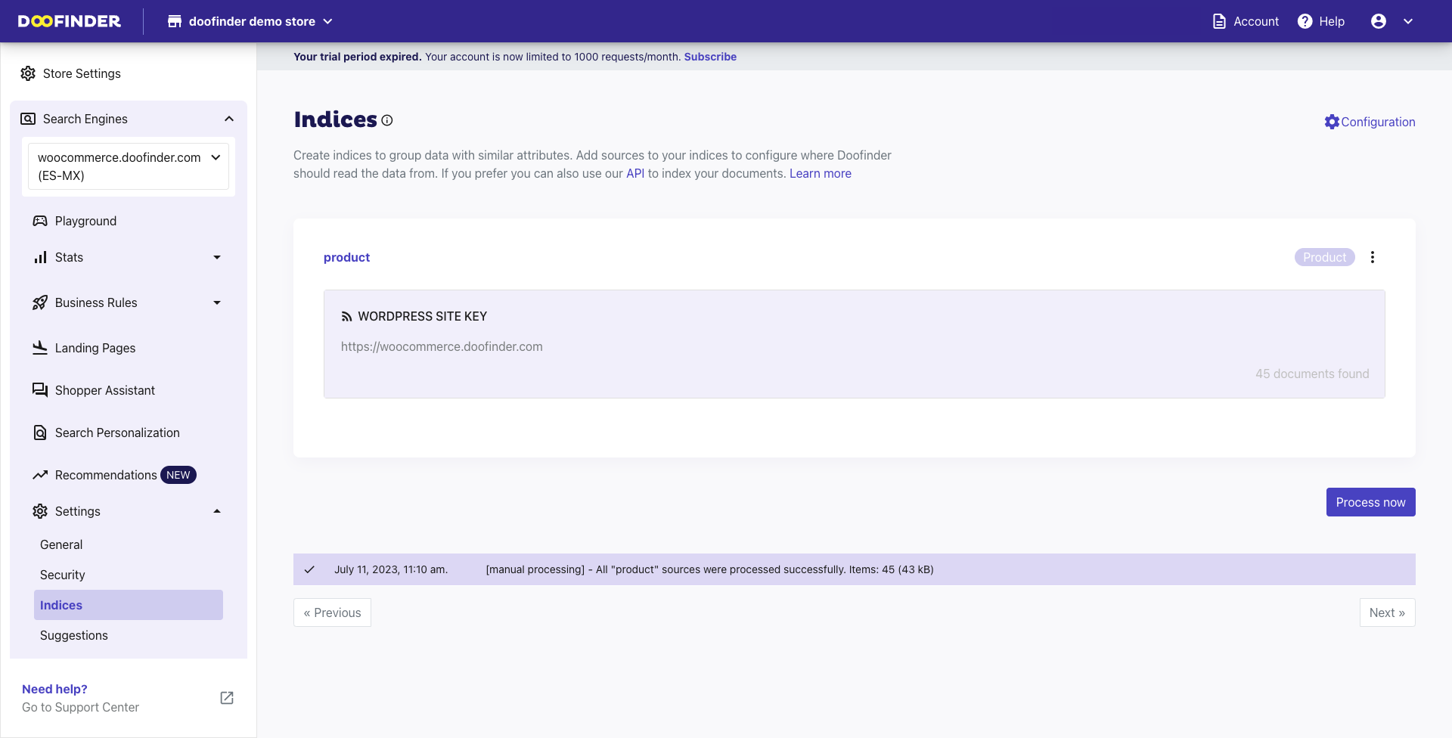This screenshot has width=1452, height=738.
Task: Click the external link icon for Support Center
Action: [227, 698]
